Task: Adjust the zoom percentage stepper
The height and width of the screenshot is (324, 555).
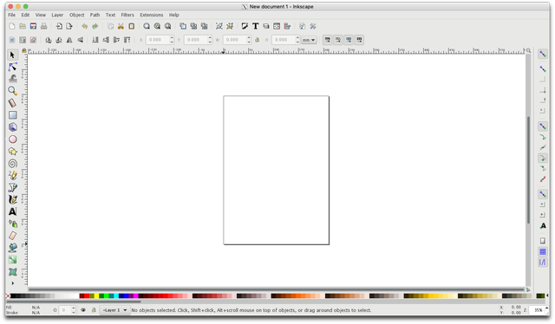Action: click(x=547, y=310)
